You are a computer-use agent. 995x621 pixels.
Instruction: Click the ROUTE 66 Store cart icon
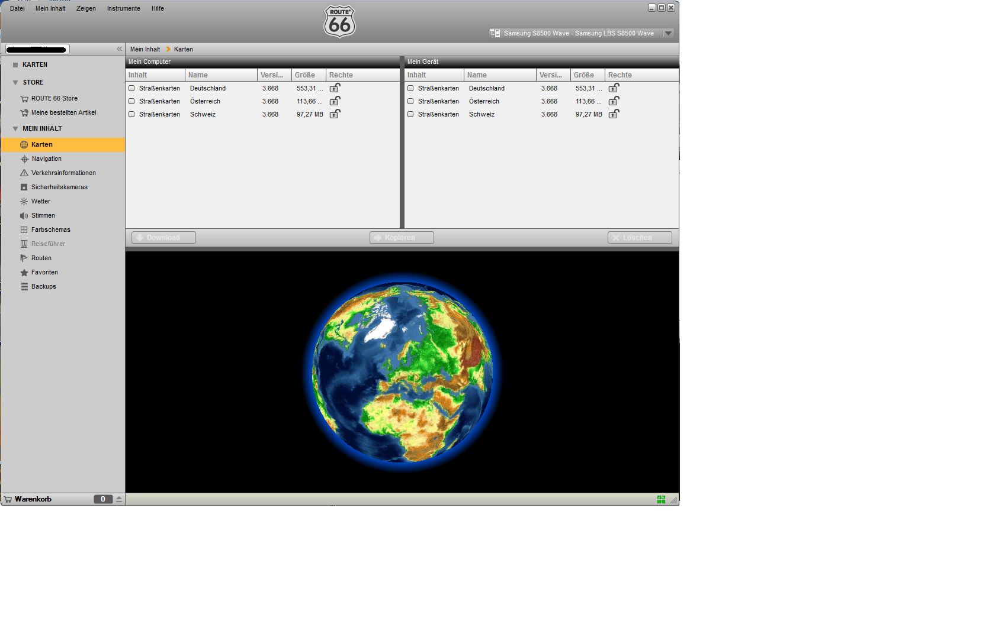click(x=24, y=99)
